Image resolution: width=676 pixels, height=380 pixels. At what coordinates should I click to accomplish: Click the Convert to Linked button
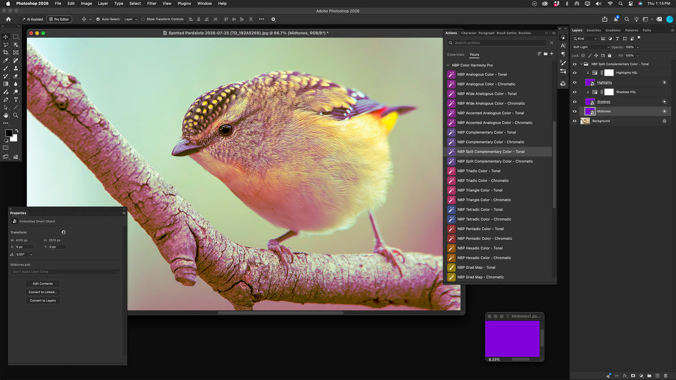coord(43,292)
